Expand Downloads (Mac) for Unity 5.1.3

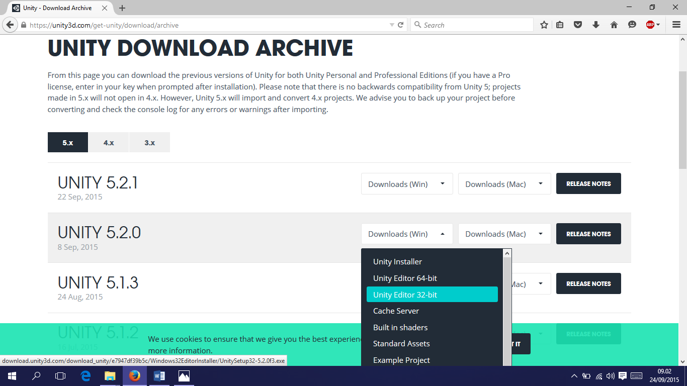(x=531, y=284)
